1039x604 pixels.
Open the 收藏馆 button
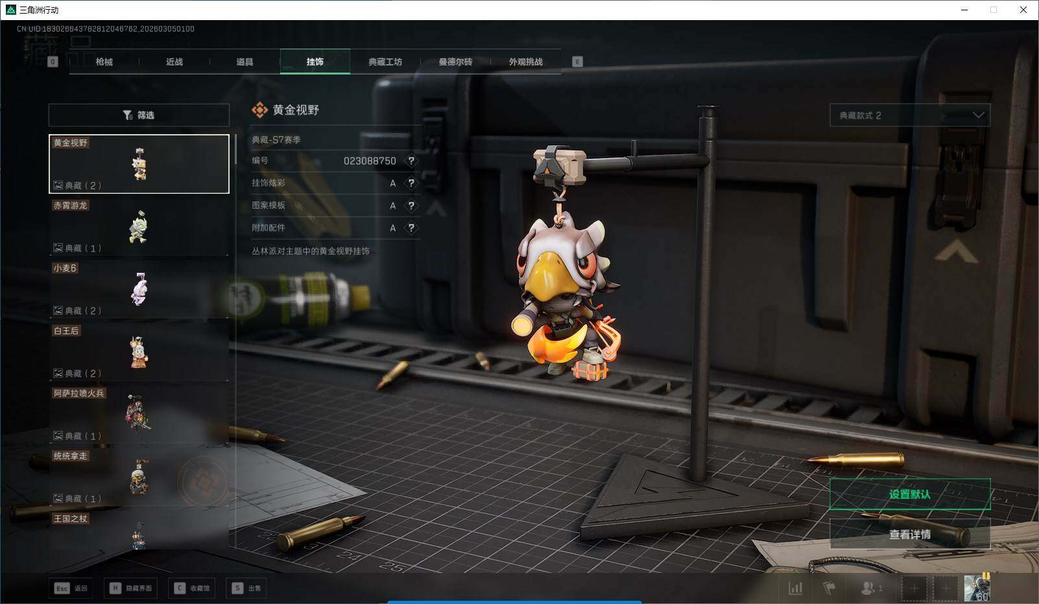[x=192, y=588]
